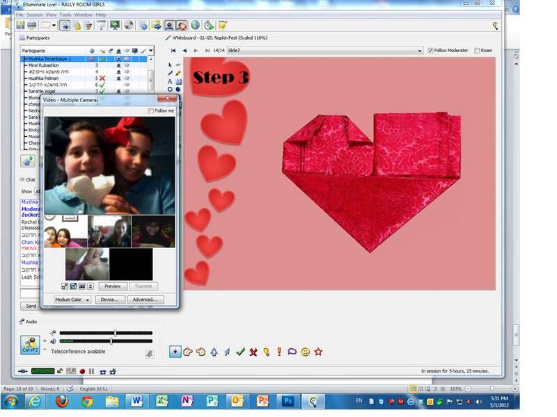Image resolution: width=557 pixels, height=417 pixels.
Task: Select the smiley face stamp tool
Action: pos(305,352)
